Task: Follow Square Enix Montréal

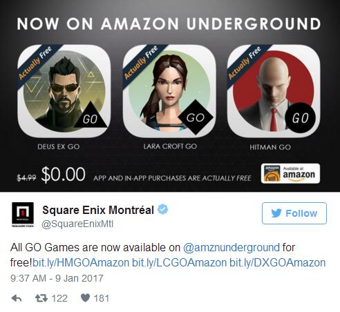Action: [294, 213]
